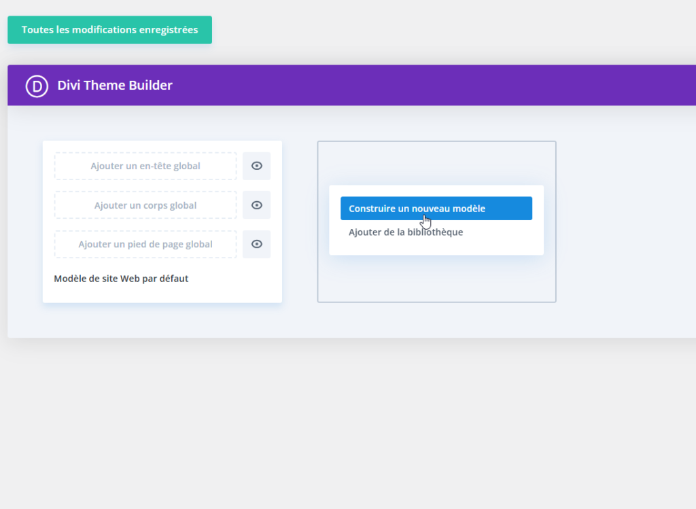
Task: Click 'Ajouter un pied de page global'
Action: click(x=145, y=244)
